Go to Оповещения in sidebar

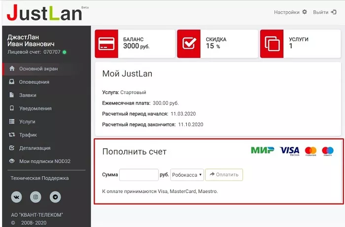[34, 82]
